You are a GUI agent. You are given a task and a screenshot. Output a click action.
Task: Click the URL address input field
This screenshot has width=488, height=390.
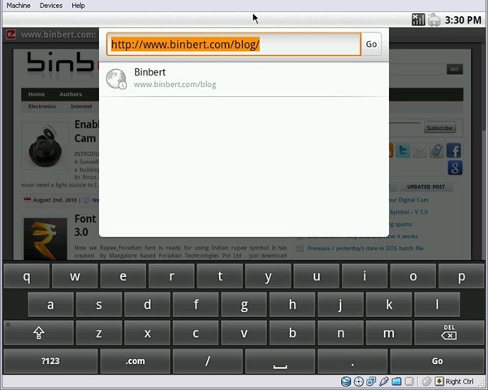(234, 44)
